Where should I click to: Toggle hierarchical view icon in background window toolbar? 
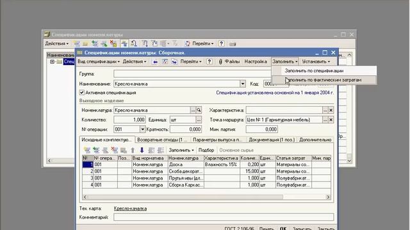pyautogui.click(x=124, y=43)
